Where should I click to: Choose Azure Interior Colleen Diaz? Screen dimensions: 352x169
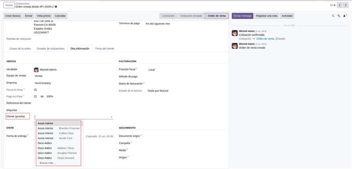[59, 133]
